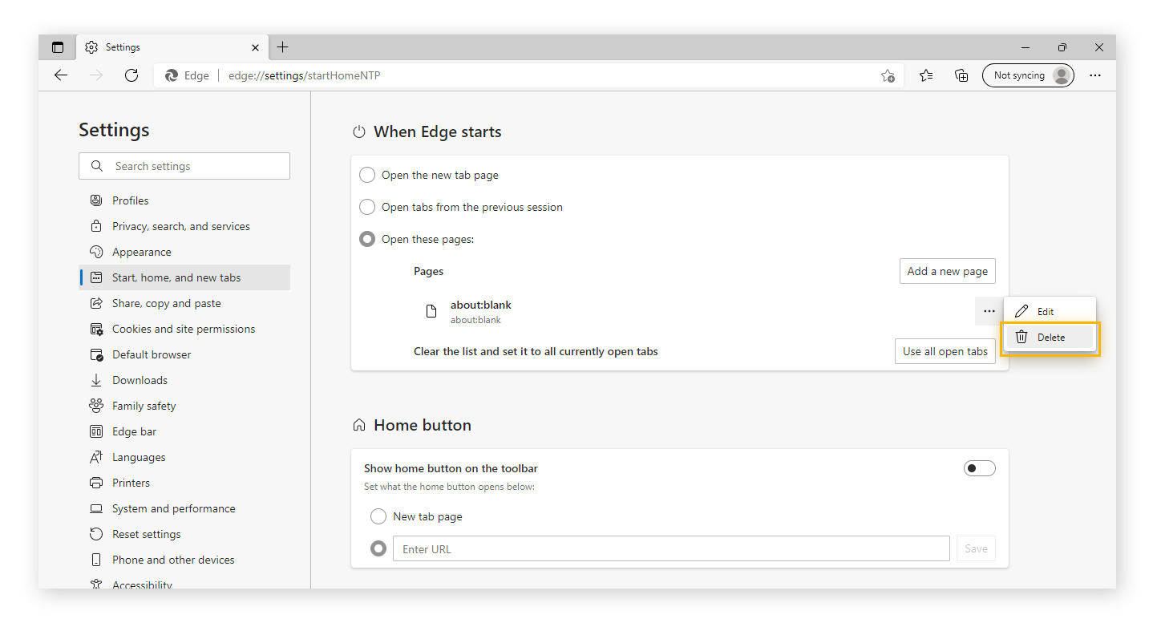Click the Not syncing profile button

[x=1028, y=75]
